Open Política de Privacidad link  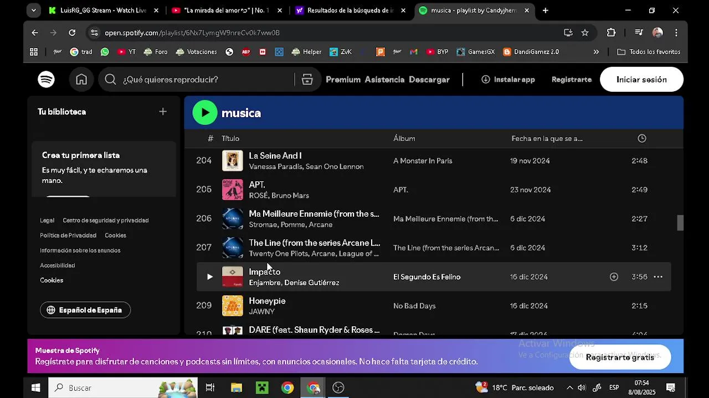coord(68,235)
